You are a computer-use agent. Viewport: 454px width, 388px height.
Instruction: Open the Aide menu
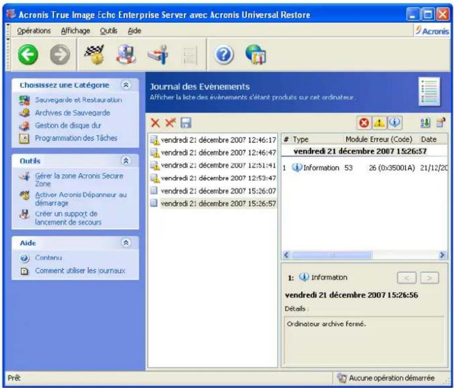coord(134,31)
